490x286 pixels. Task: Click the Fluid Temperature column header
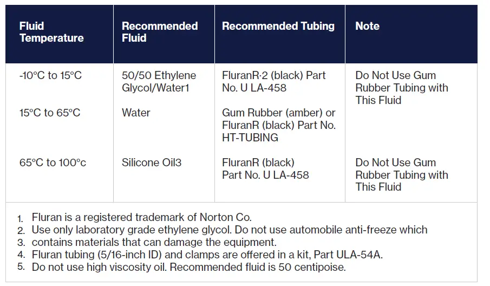(51, 32)
